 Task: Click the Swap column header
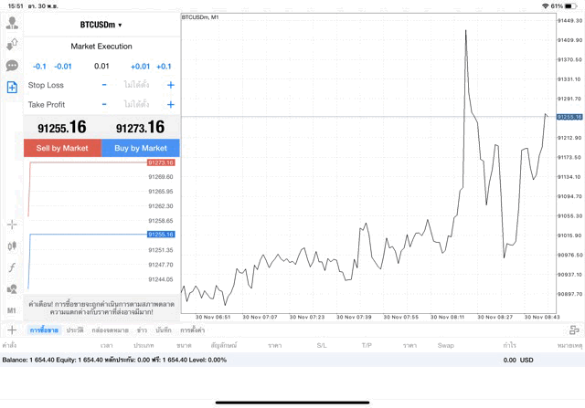pos(445,345)
